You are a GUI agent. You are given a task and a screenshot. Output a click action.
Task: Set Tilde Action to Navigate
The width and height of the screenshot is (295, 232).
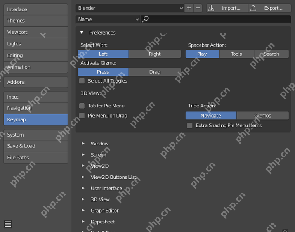(x=211, y=116)
